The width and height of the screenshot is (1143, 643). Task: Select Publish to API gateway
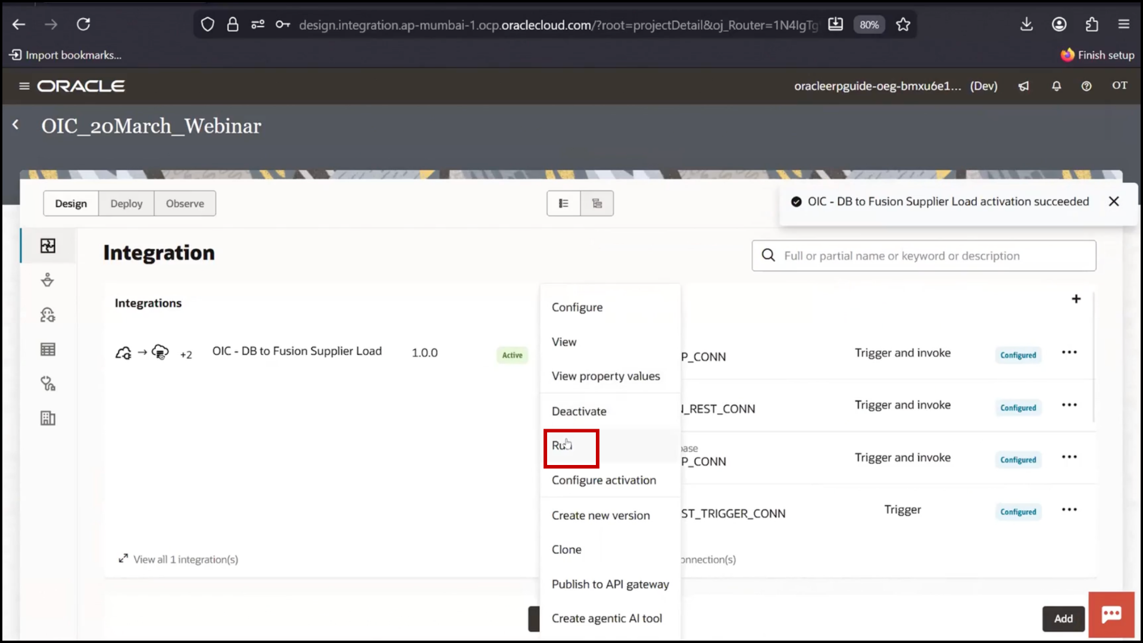(610, 584)
